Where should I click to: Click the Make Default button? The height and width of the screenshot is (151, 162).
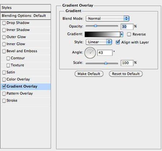coord(89,74)
